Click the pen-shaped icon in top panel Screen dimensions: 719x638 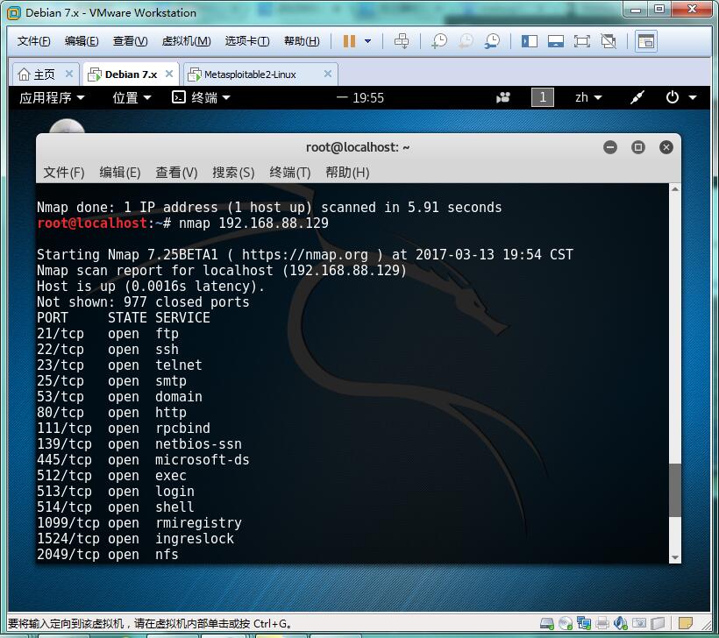point(637,97)
